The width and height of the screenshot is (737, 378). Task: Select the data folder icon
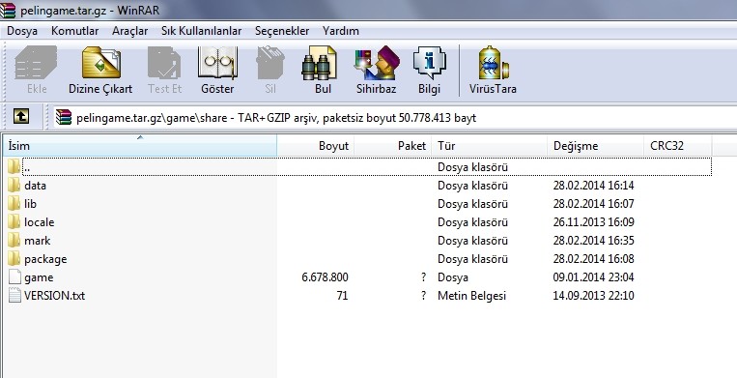14,186
